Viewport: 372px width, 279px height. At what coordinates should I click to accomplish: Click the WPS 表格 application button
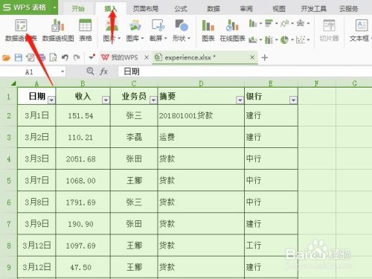point(25,7)
